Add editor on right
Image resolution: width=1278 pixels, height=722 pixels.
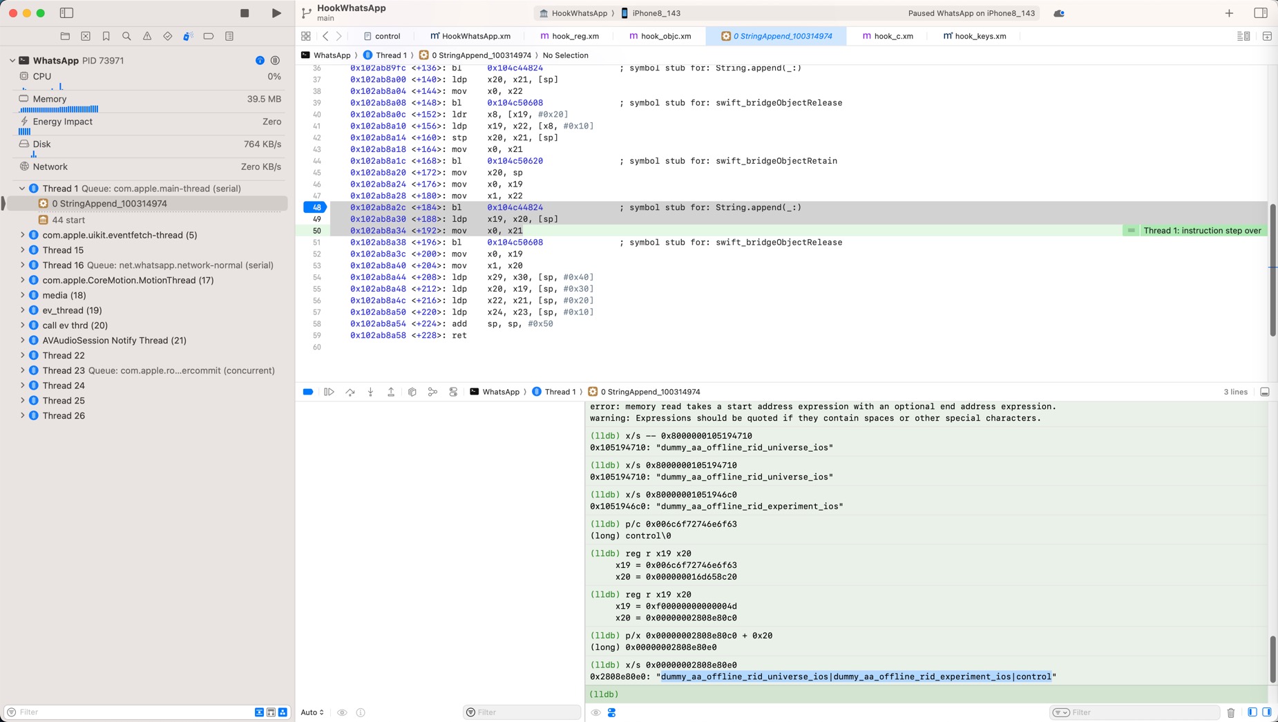pos(1267,36)
